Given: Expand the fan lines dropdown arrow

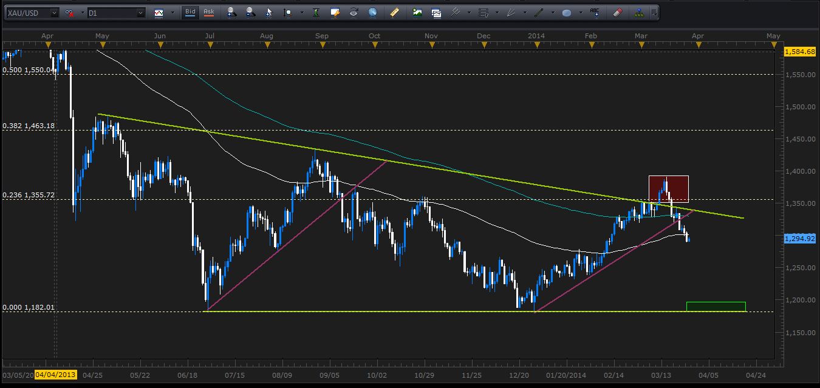Looking at the screenshot, I should [525, 13].
